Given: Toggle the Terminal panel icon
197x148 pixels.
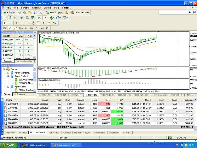Looking at the screenshot, I should (x=35, y=12).
